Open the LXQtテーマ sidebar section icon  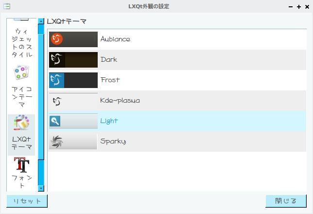21,122
